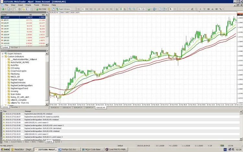
Task: Select the MACD_SH indicator in Navigator
Action: pyautogui.click(x=16, y=76)
